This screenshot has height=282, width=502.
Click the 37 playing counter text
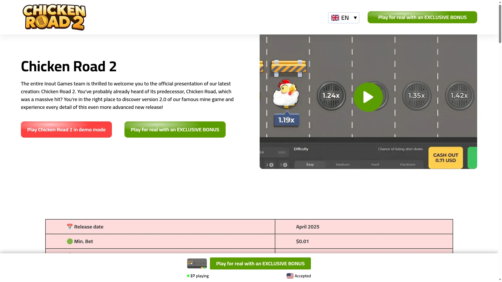click(199, 276)
